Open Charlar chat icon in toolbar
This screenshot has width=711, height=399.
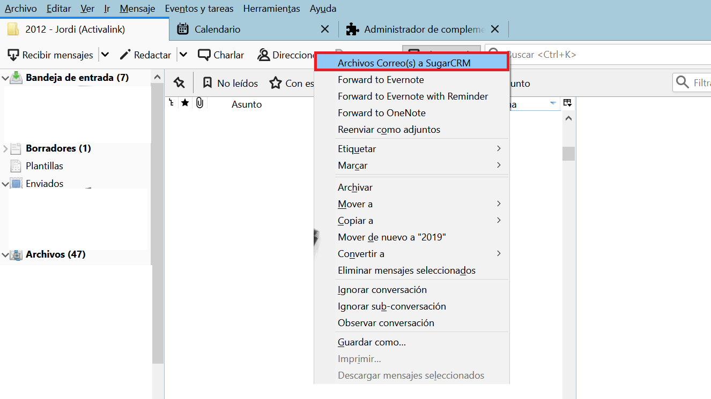[204, 55]
